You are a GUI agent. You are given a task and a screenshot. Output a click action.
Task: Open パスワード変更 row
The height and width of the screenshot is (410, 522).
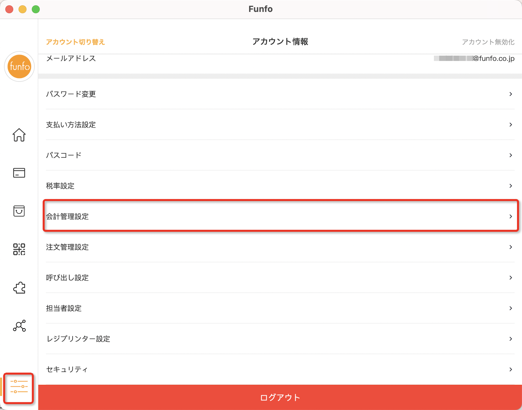(x=280, y=94)
